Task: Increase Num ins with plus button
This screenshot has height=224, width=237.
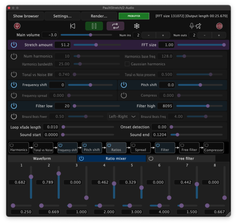Action: (163, 35)
